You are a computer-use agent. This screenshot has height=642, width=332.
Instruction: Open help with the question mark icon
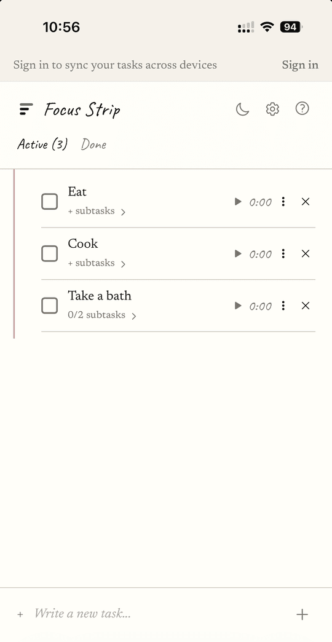(302, 108)
